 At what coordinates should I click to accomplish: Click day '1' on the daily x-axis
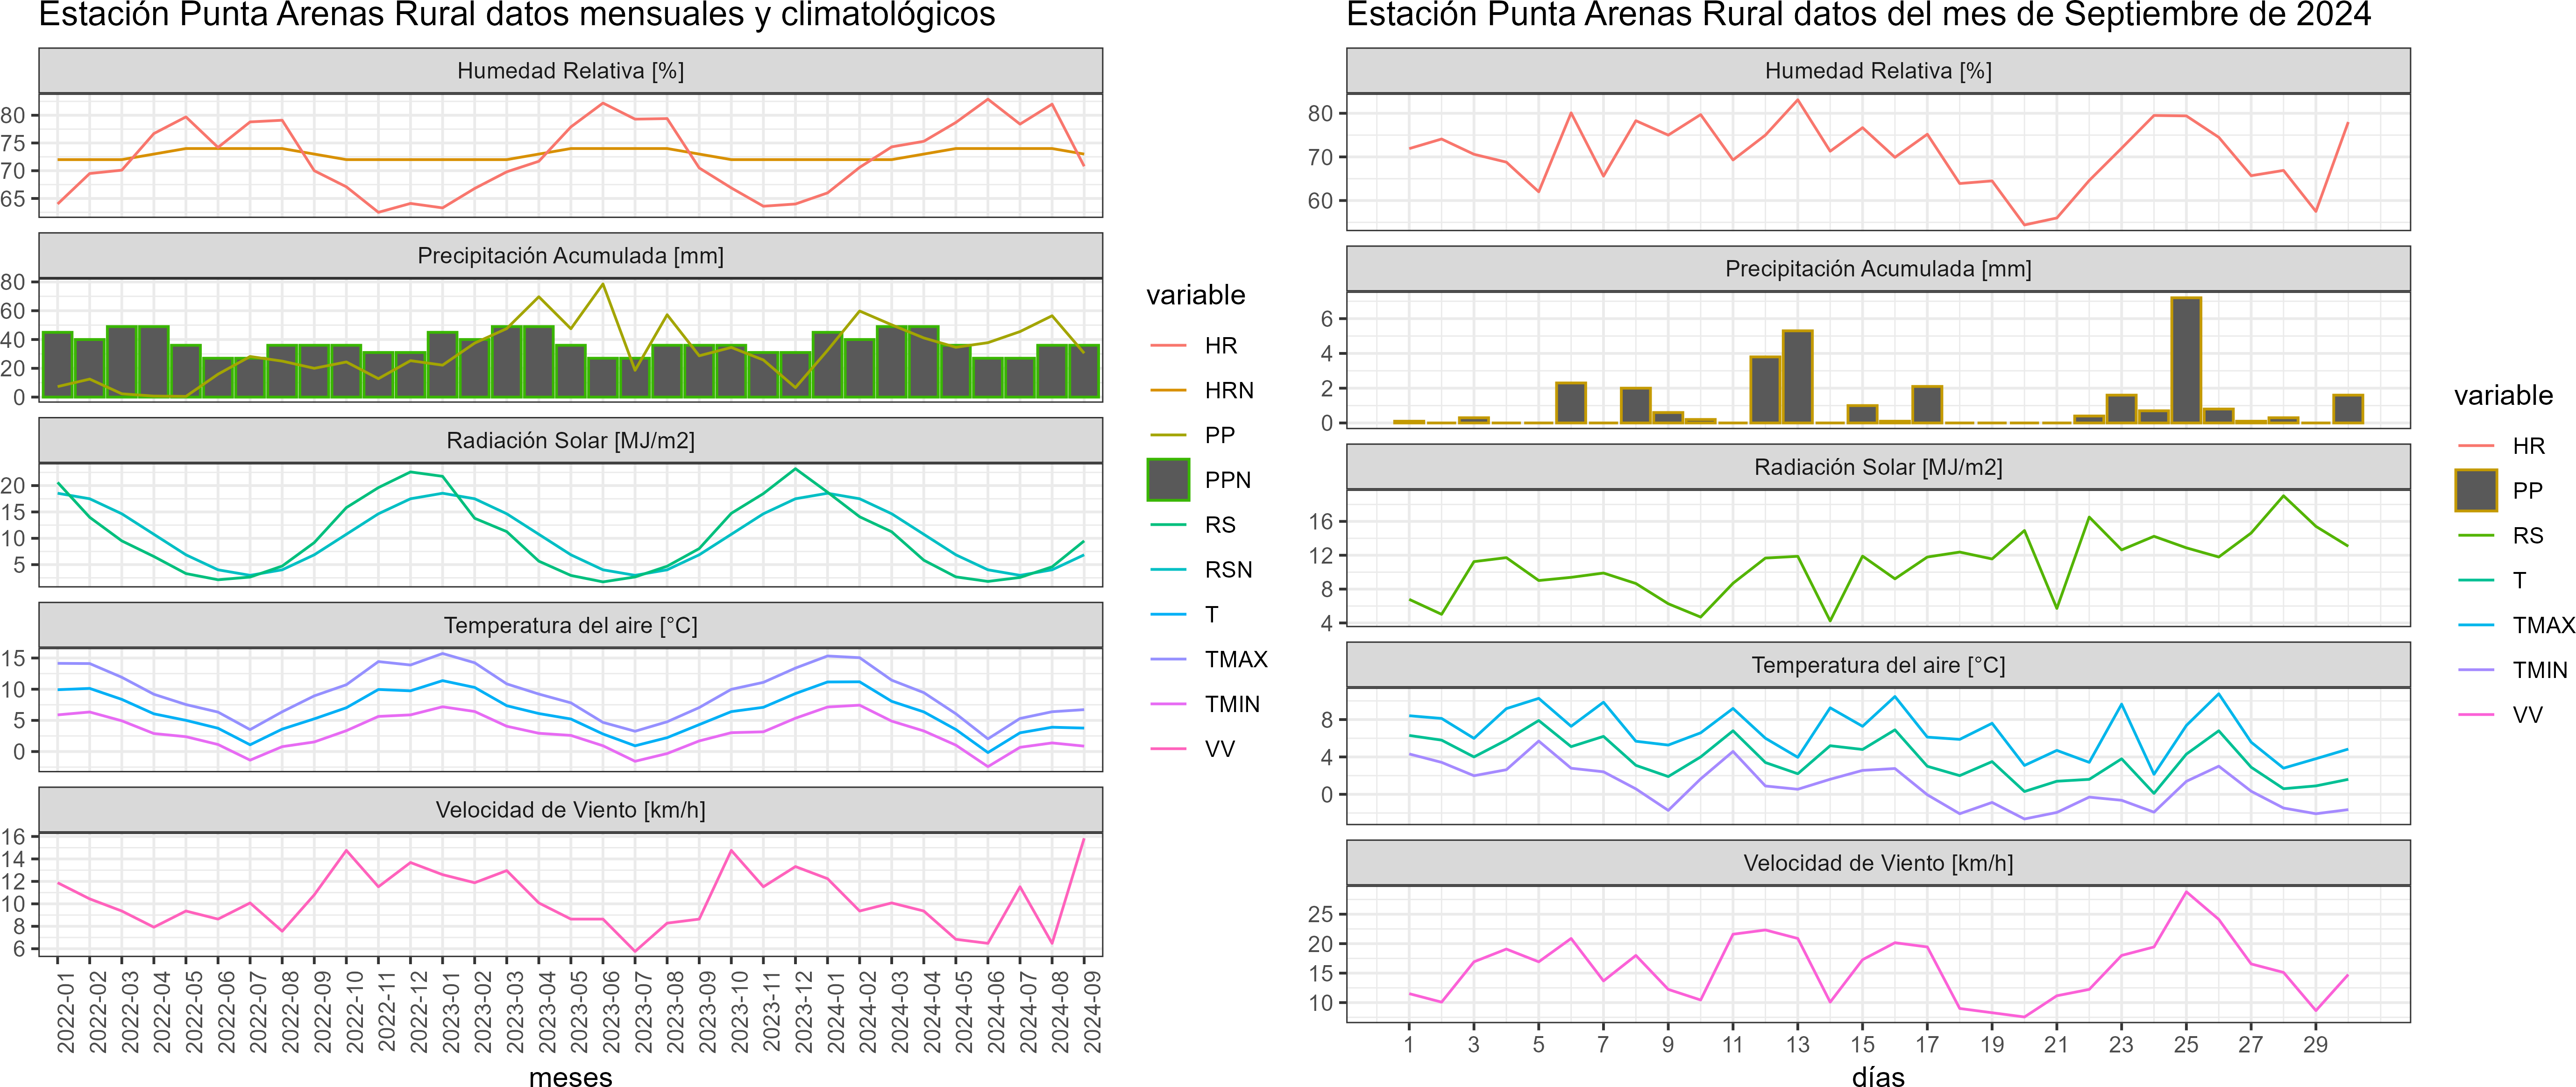click(1409, 1044)
